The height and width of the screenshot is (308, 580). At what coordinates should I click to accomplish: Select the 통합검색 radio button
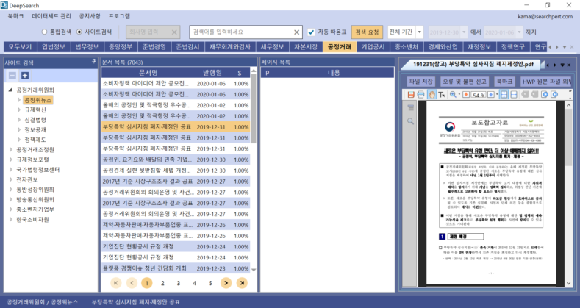(x=43, y=32)
